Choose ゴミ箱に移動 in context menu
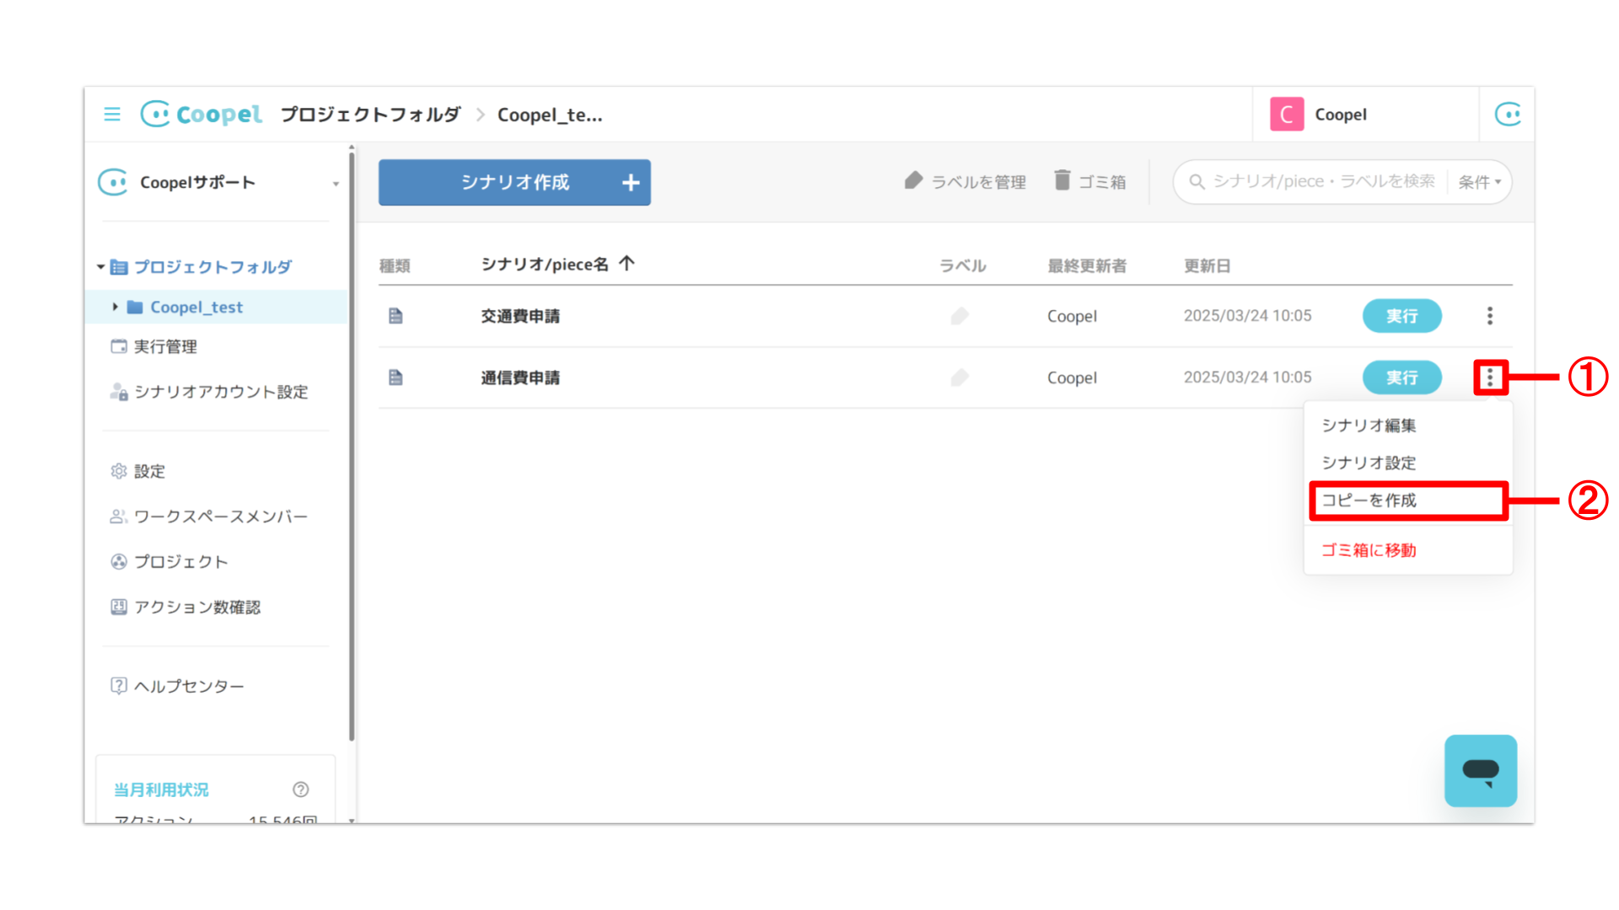This screenshot has height=910, width=1619. [1369, 550]
